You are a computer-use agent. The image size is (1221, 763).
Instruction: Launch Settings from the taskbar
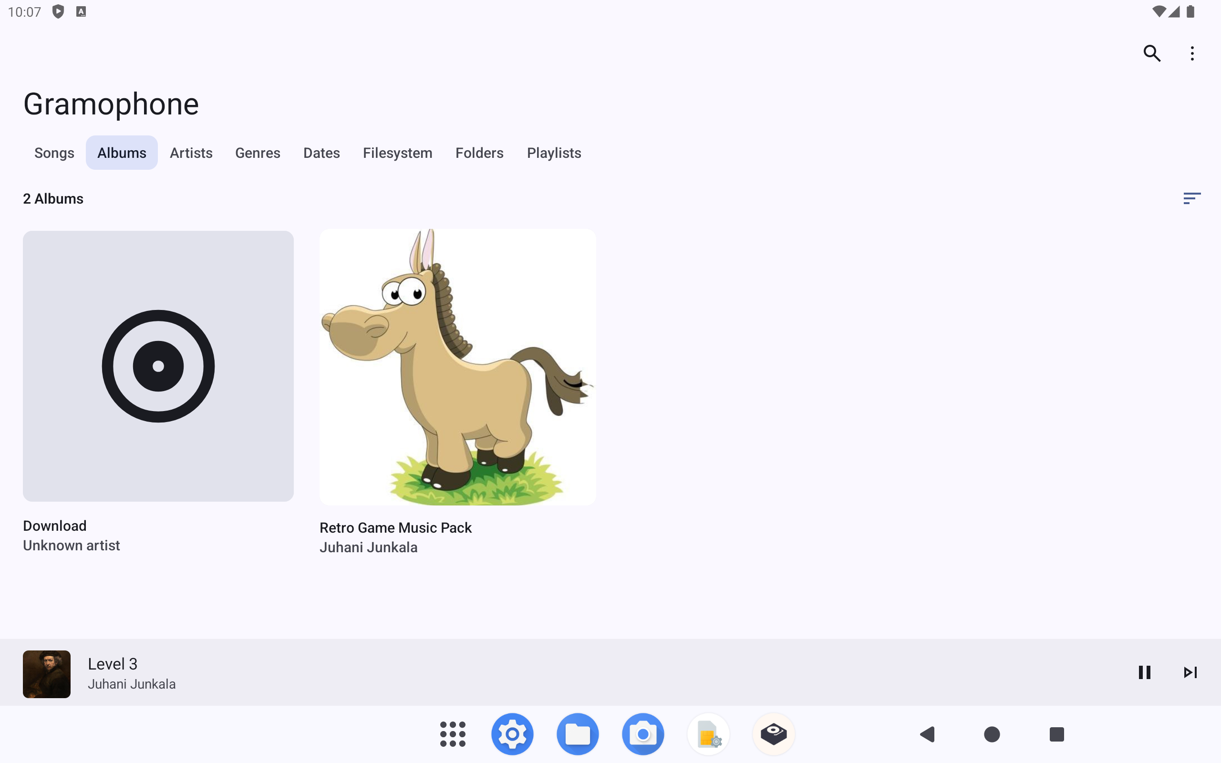tap(512, 734)
